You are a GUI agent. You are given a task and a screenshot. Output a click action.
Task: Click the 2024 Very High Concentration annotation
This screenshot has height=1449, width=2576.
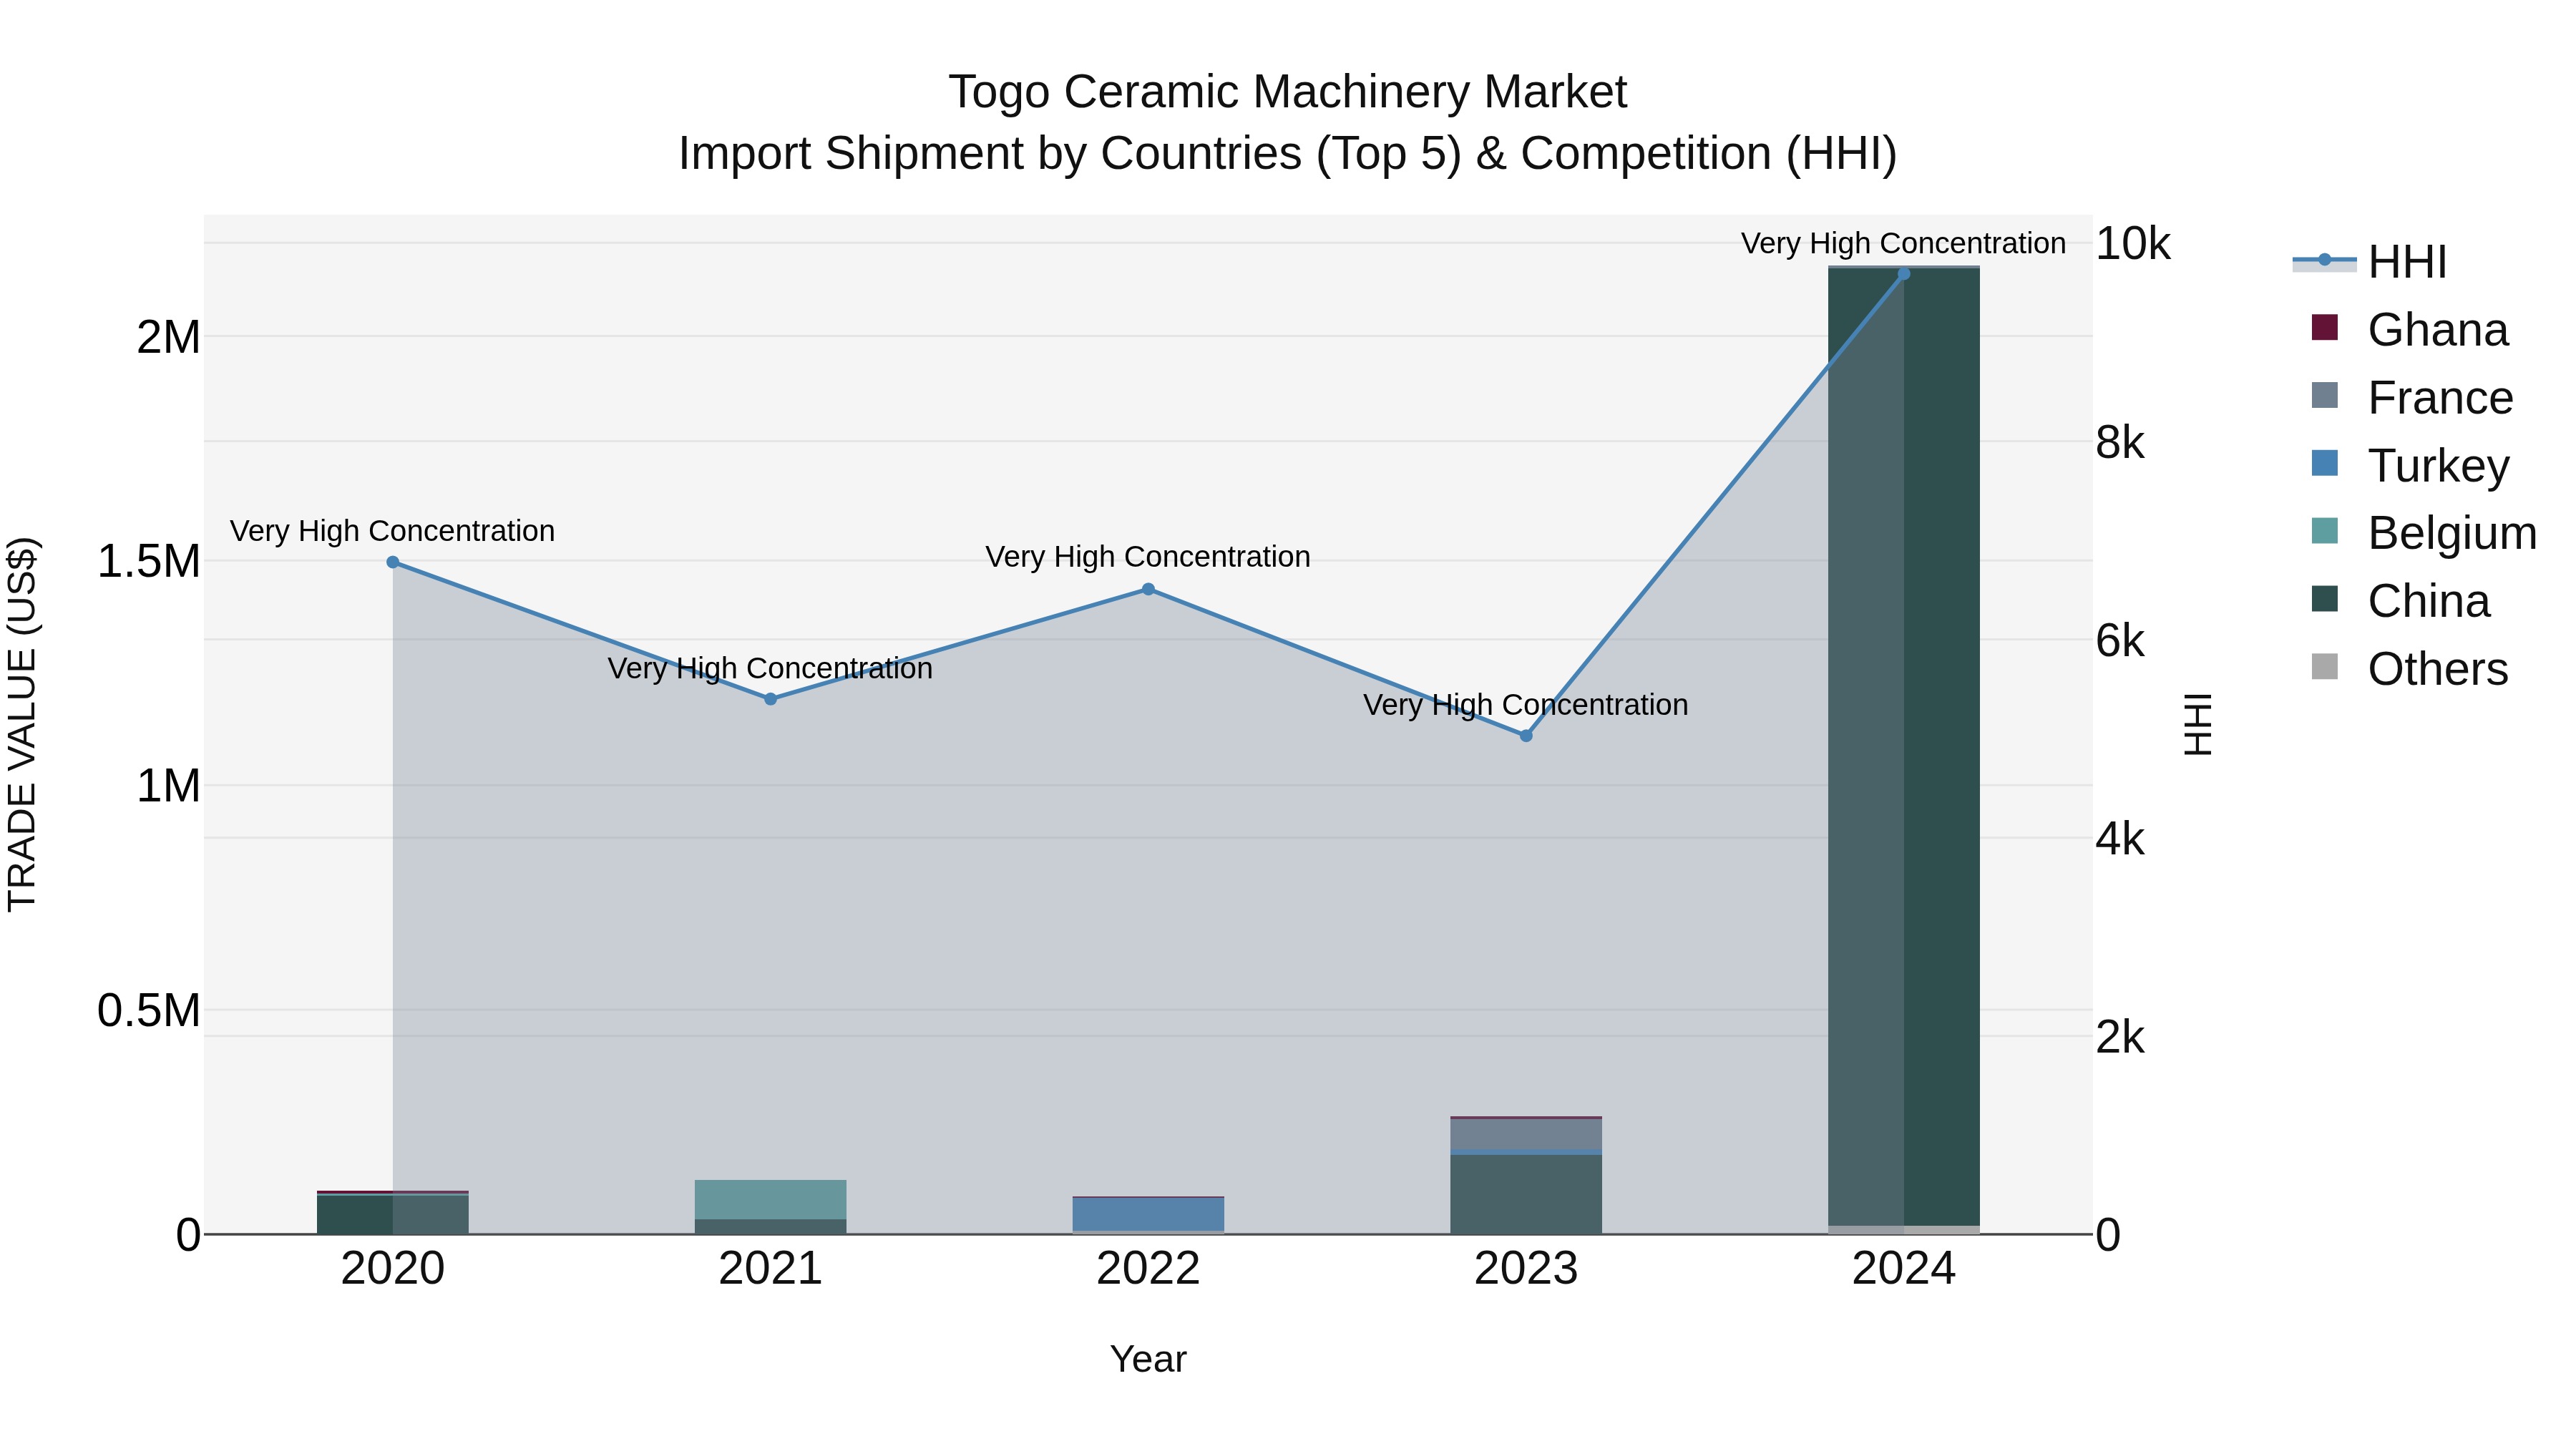tap(1904, 243)
